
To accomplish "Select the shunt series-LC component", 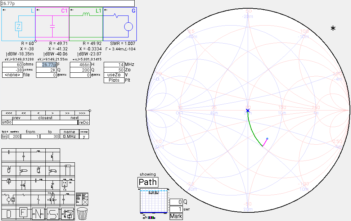I will coord(53,184).
